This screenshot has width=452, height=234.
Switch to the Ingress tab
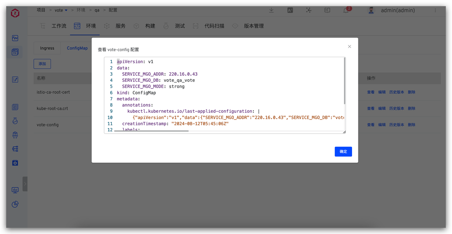[x=47, y=48]
